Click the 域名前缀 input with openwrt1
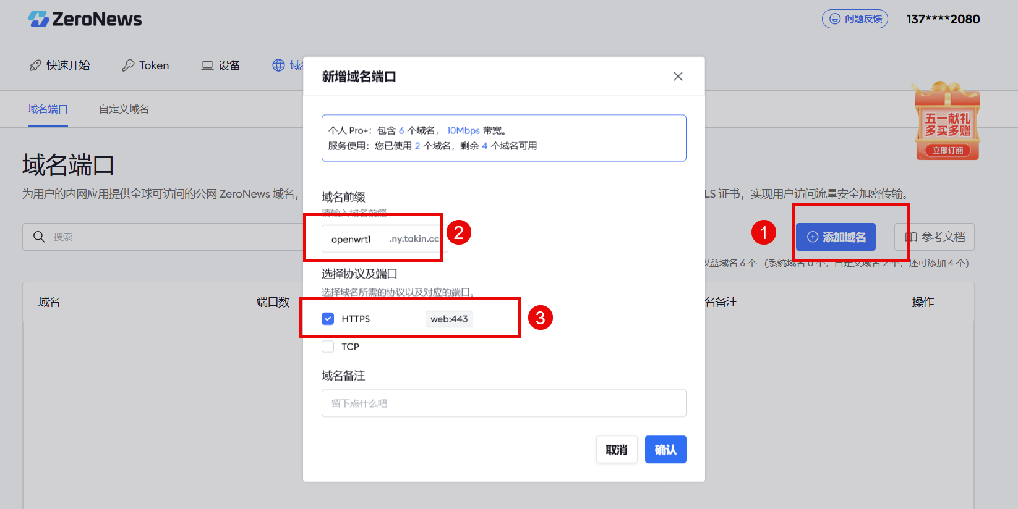 click(x=385, y=239)
